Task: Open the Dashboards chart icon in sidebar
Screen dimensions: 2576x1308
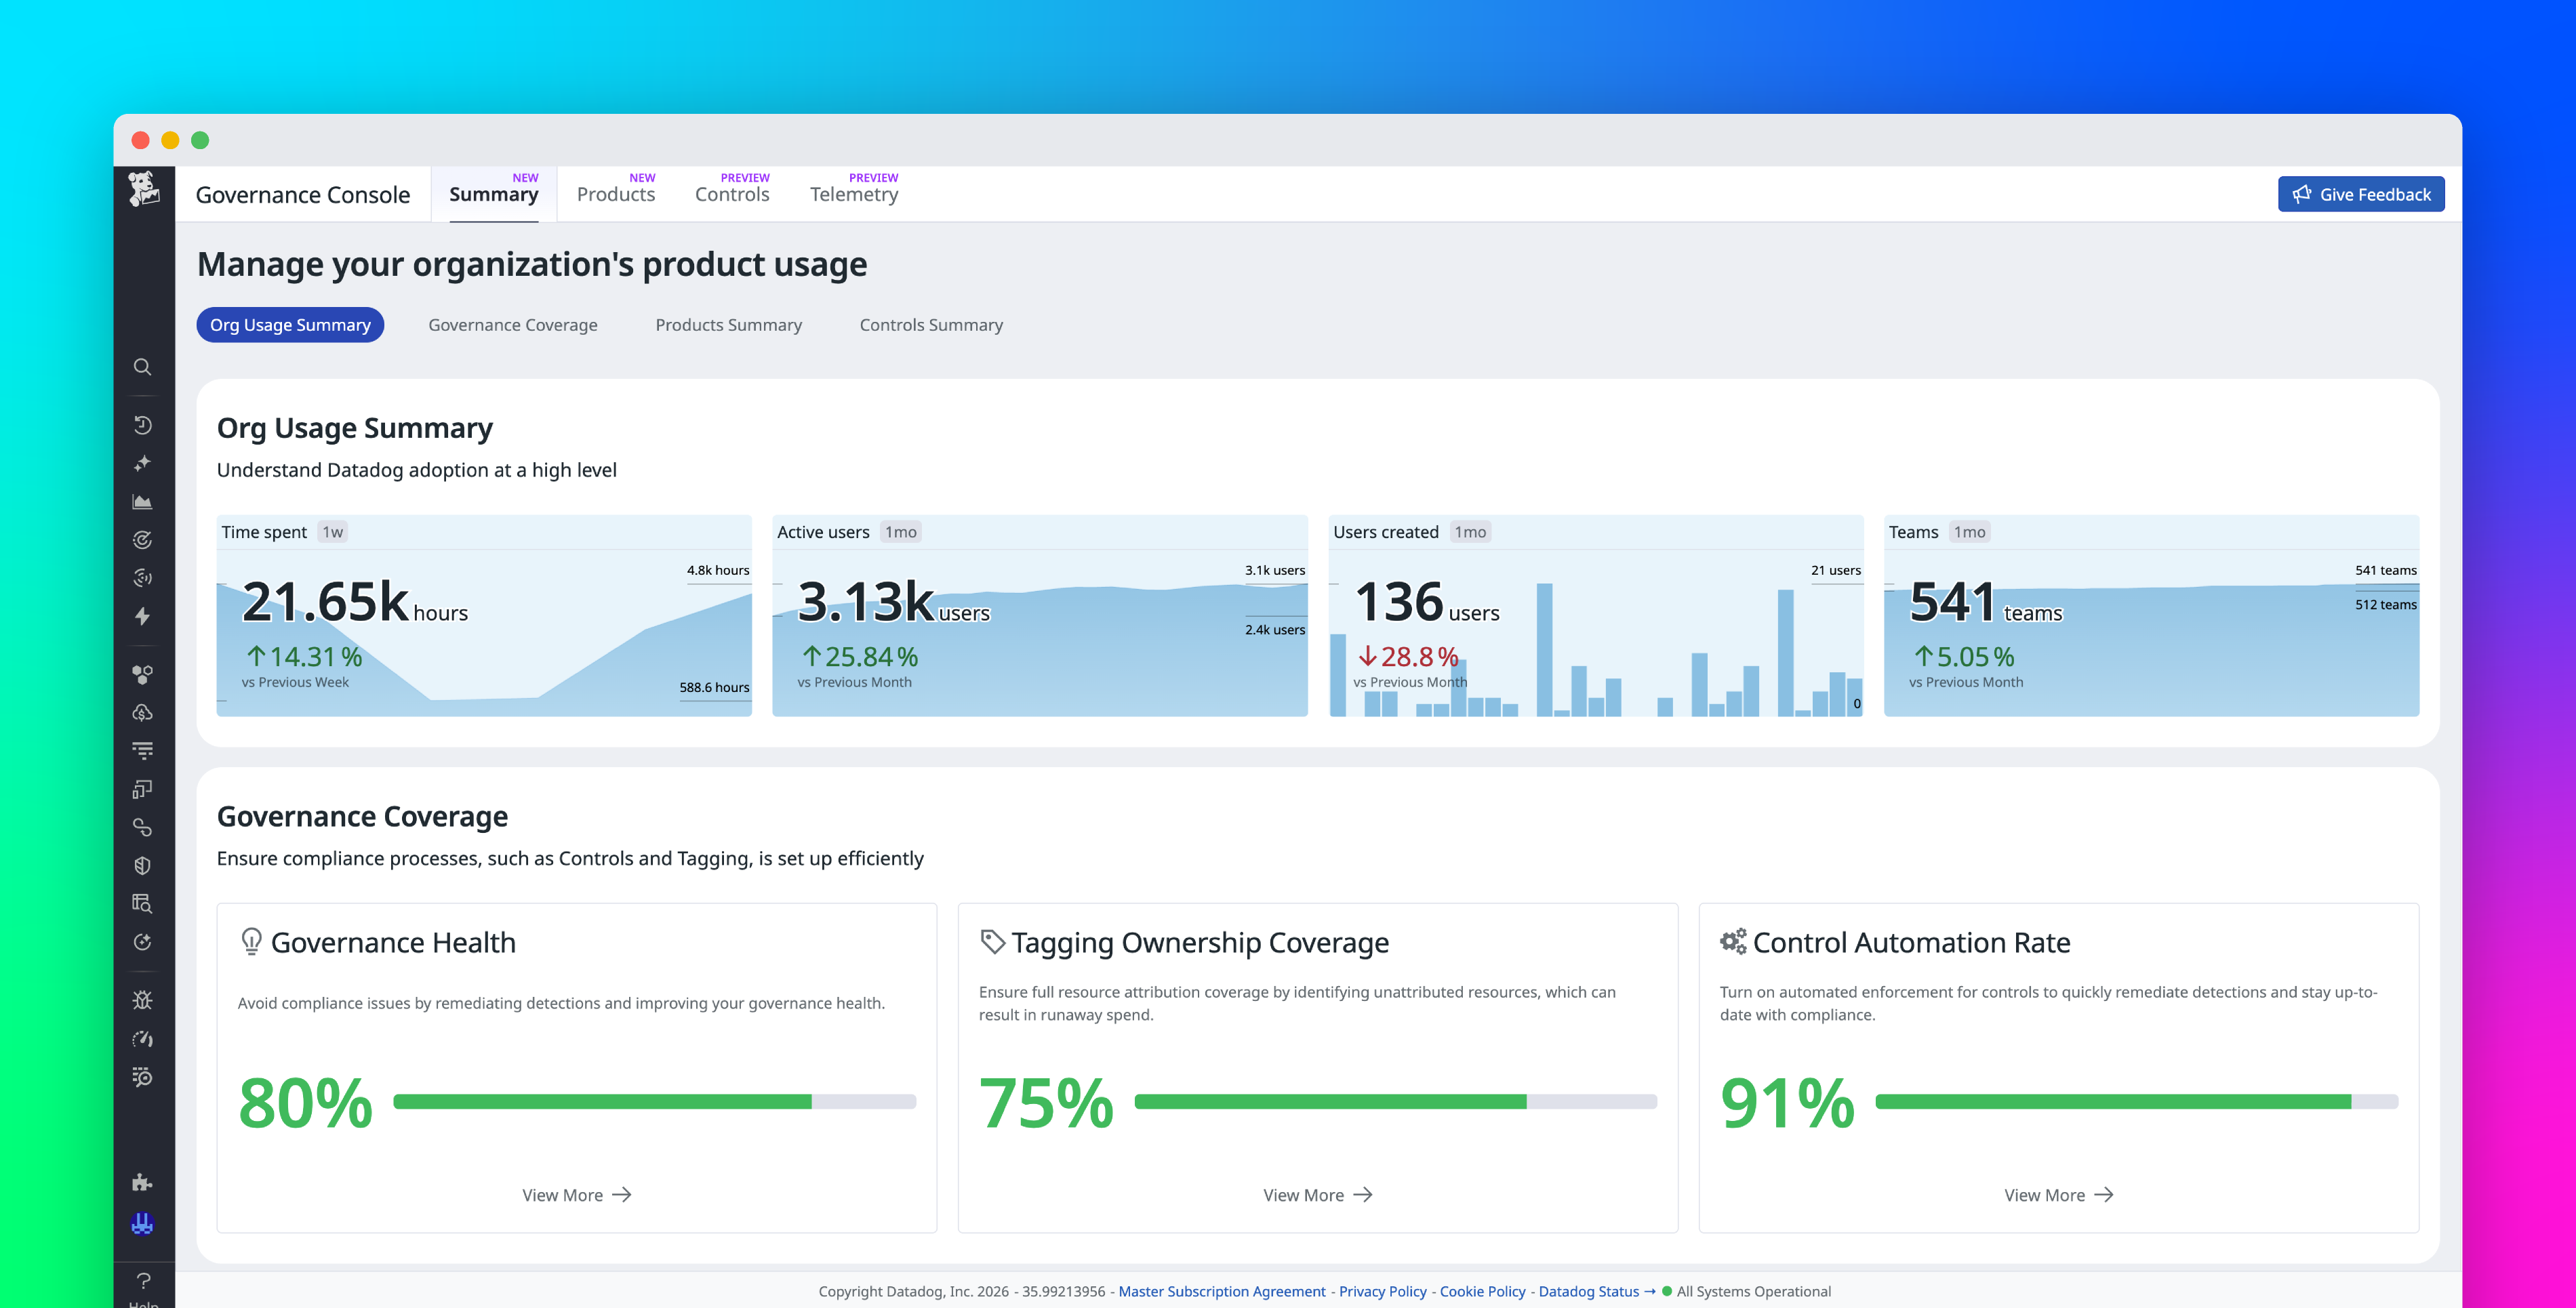Action: [x=143, y=502]
